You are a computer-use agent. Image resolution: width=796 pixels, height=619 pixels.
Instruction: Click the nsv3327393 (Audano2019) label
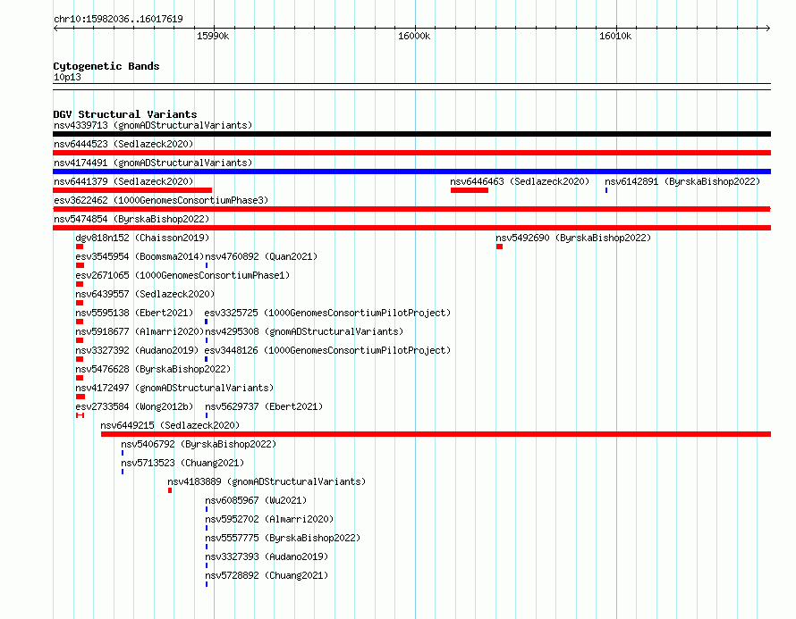click(x=267, y=556)
